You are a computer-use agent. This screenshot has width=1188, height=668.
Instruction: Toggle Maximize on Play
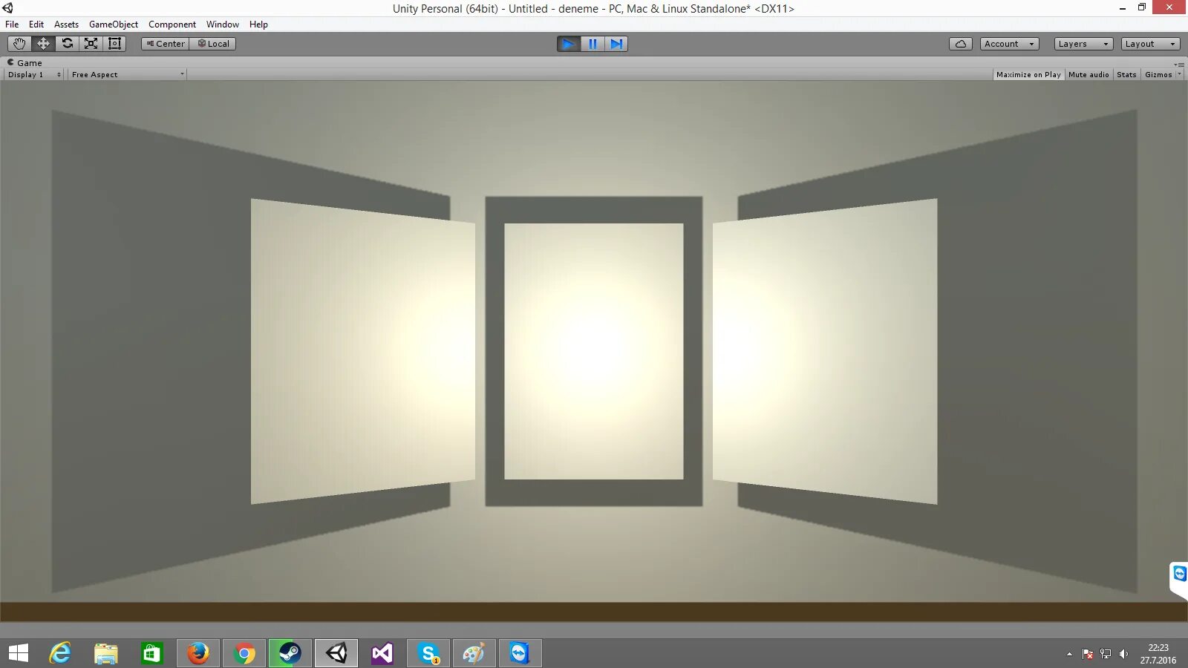point(1028,75)
